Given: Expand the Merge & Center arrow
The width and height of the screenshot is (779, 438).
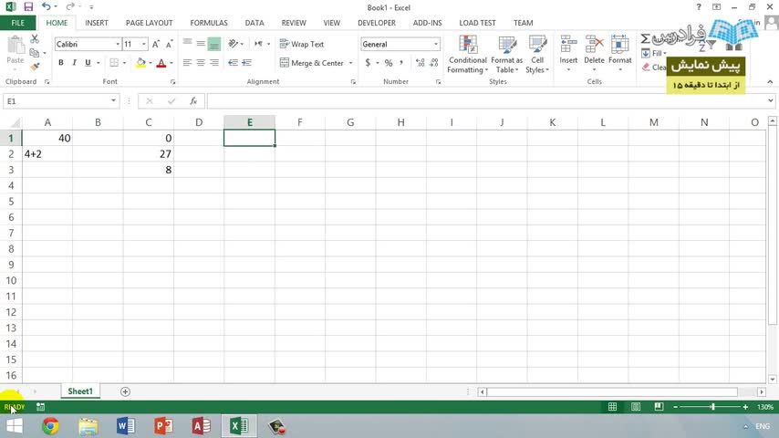Looking at the screenshot, I should point(351,63).
